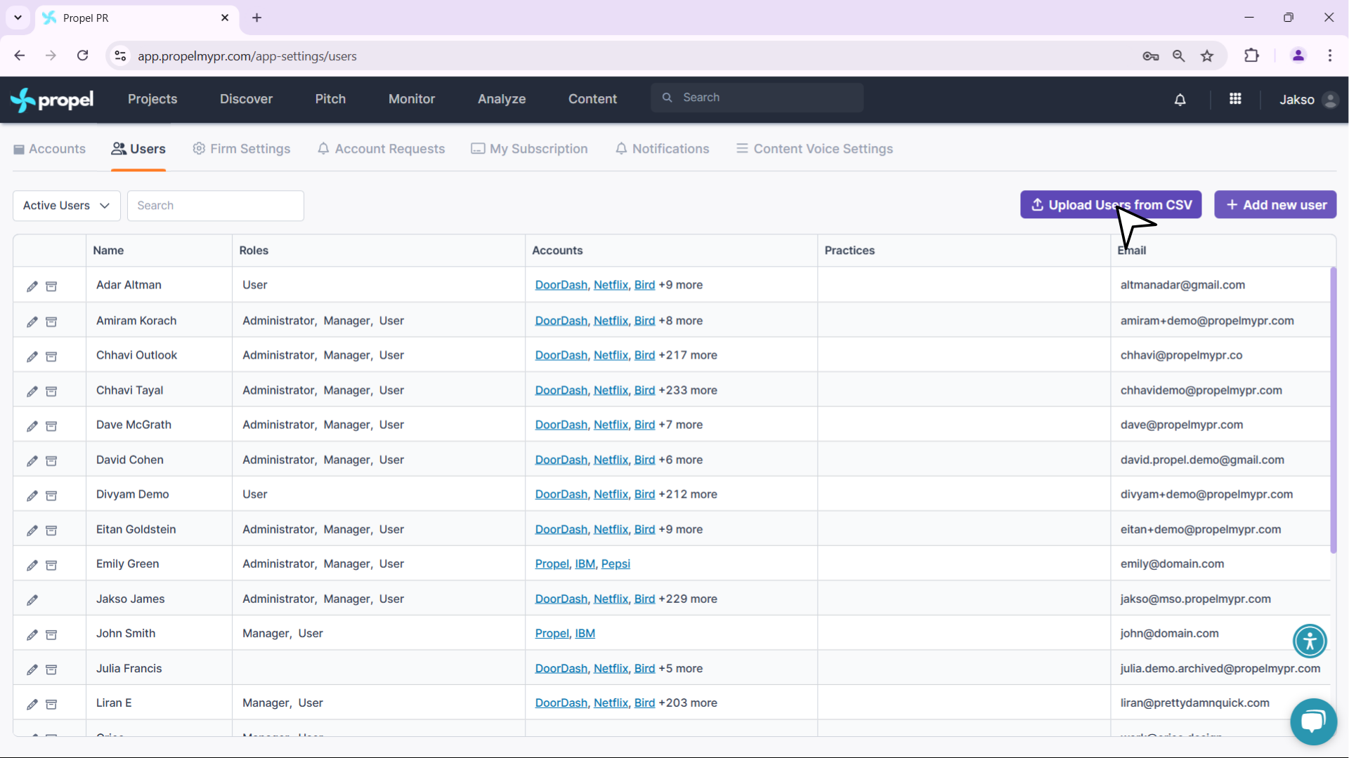Click the users table vertical scrollbar
The width and height of the screenshot is (1349, 758).
click(x=1333, y=410)
